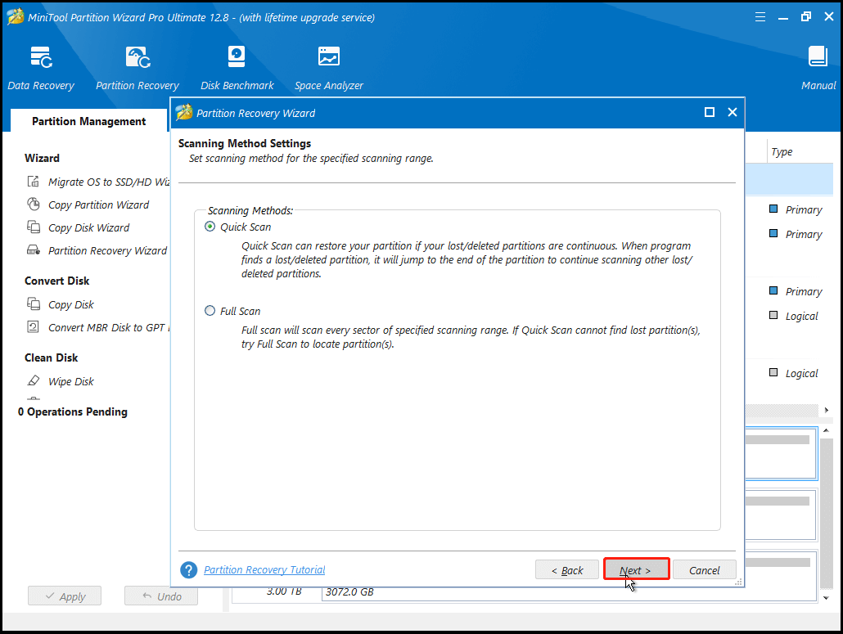Select Wipe Disk under Clean Disk

(x=70, y=381)
